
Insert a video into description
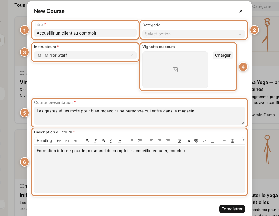pos(188,141)
